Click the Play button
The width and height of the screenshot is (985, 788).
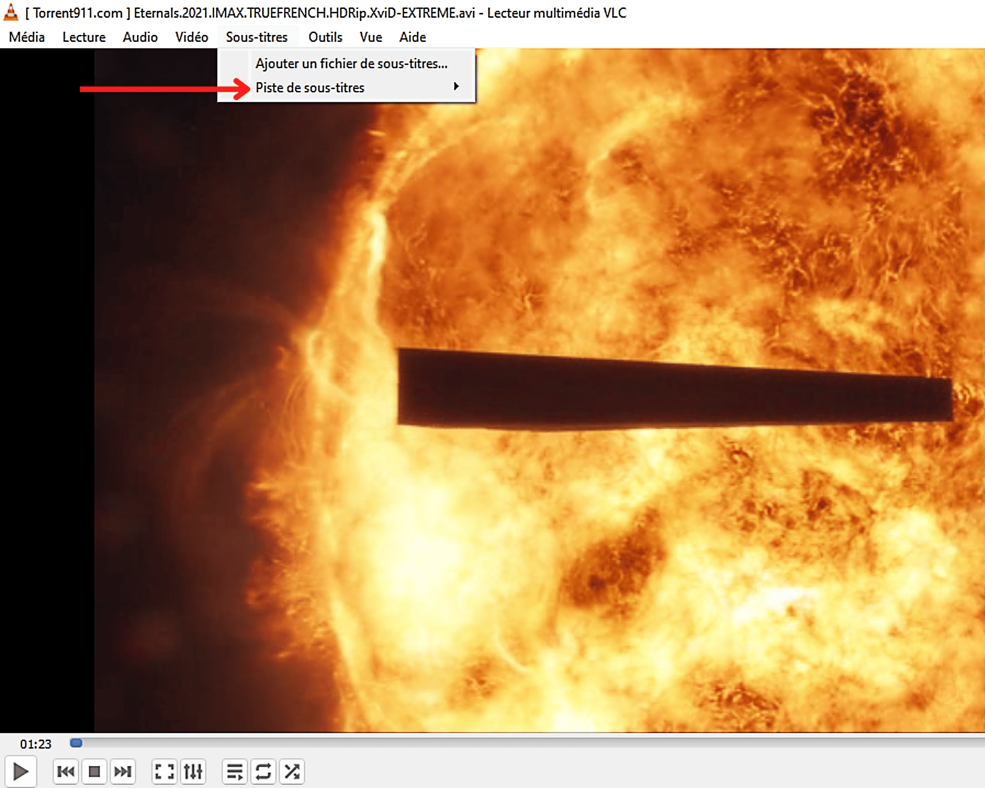[x=20, y=771]
